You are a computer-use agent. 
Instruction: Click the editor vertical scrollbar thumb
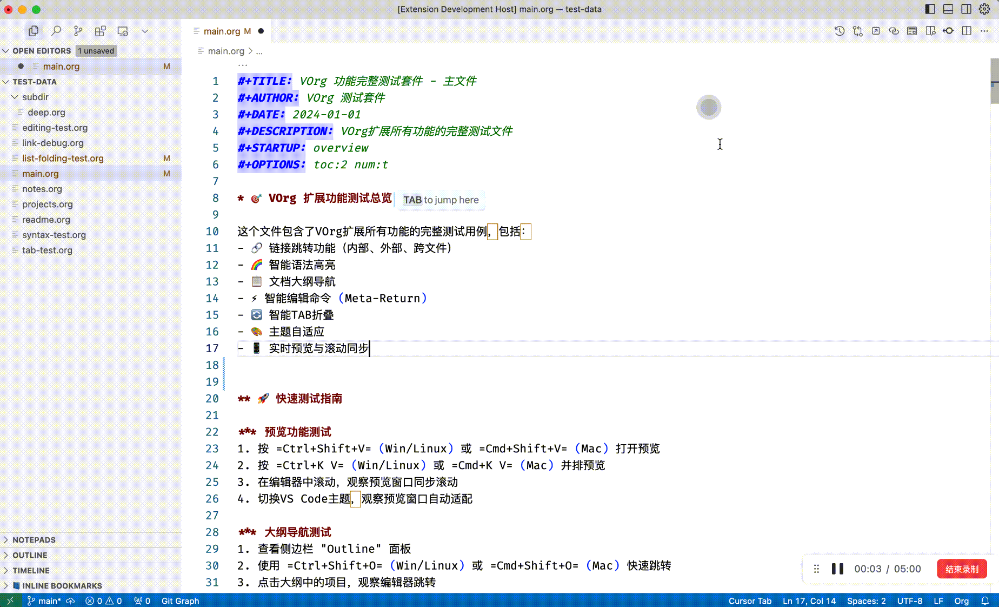(x=994, y=81)
